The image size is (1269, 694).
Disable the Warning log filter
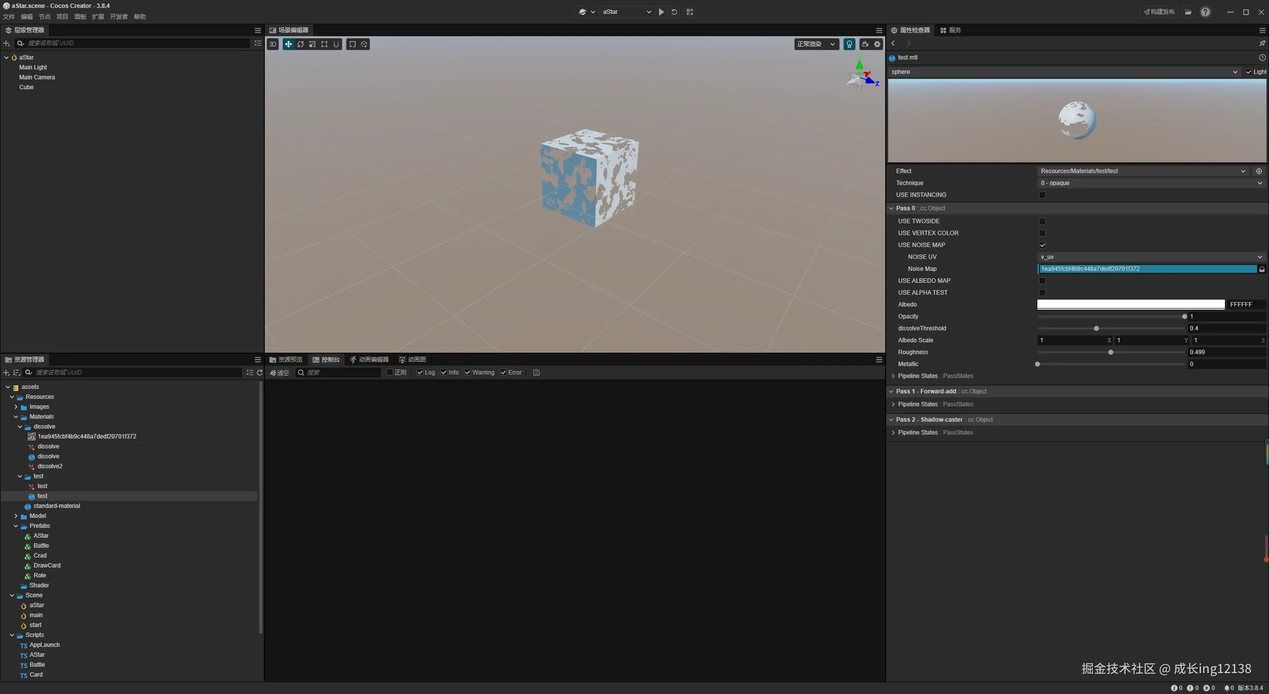point(467,373)
